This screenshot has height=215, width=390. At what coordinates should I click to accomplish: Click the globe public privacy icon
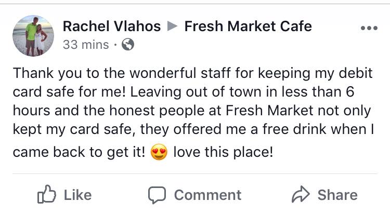click(127, 45)
